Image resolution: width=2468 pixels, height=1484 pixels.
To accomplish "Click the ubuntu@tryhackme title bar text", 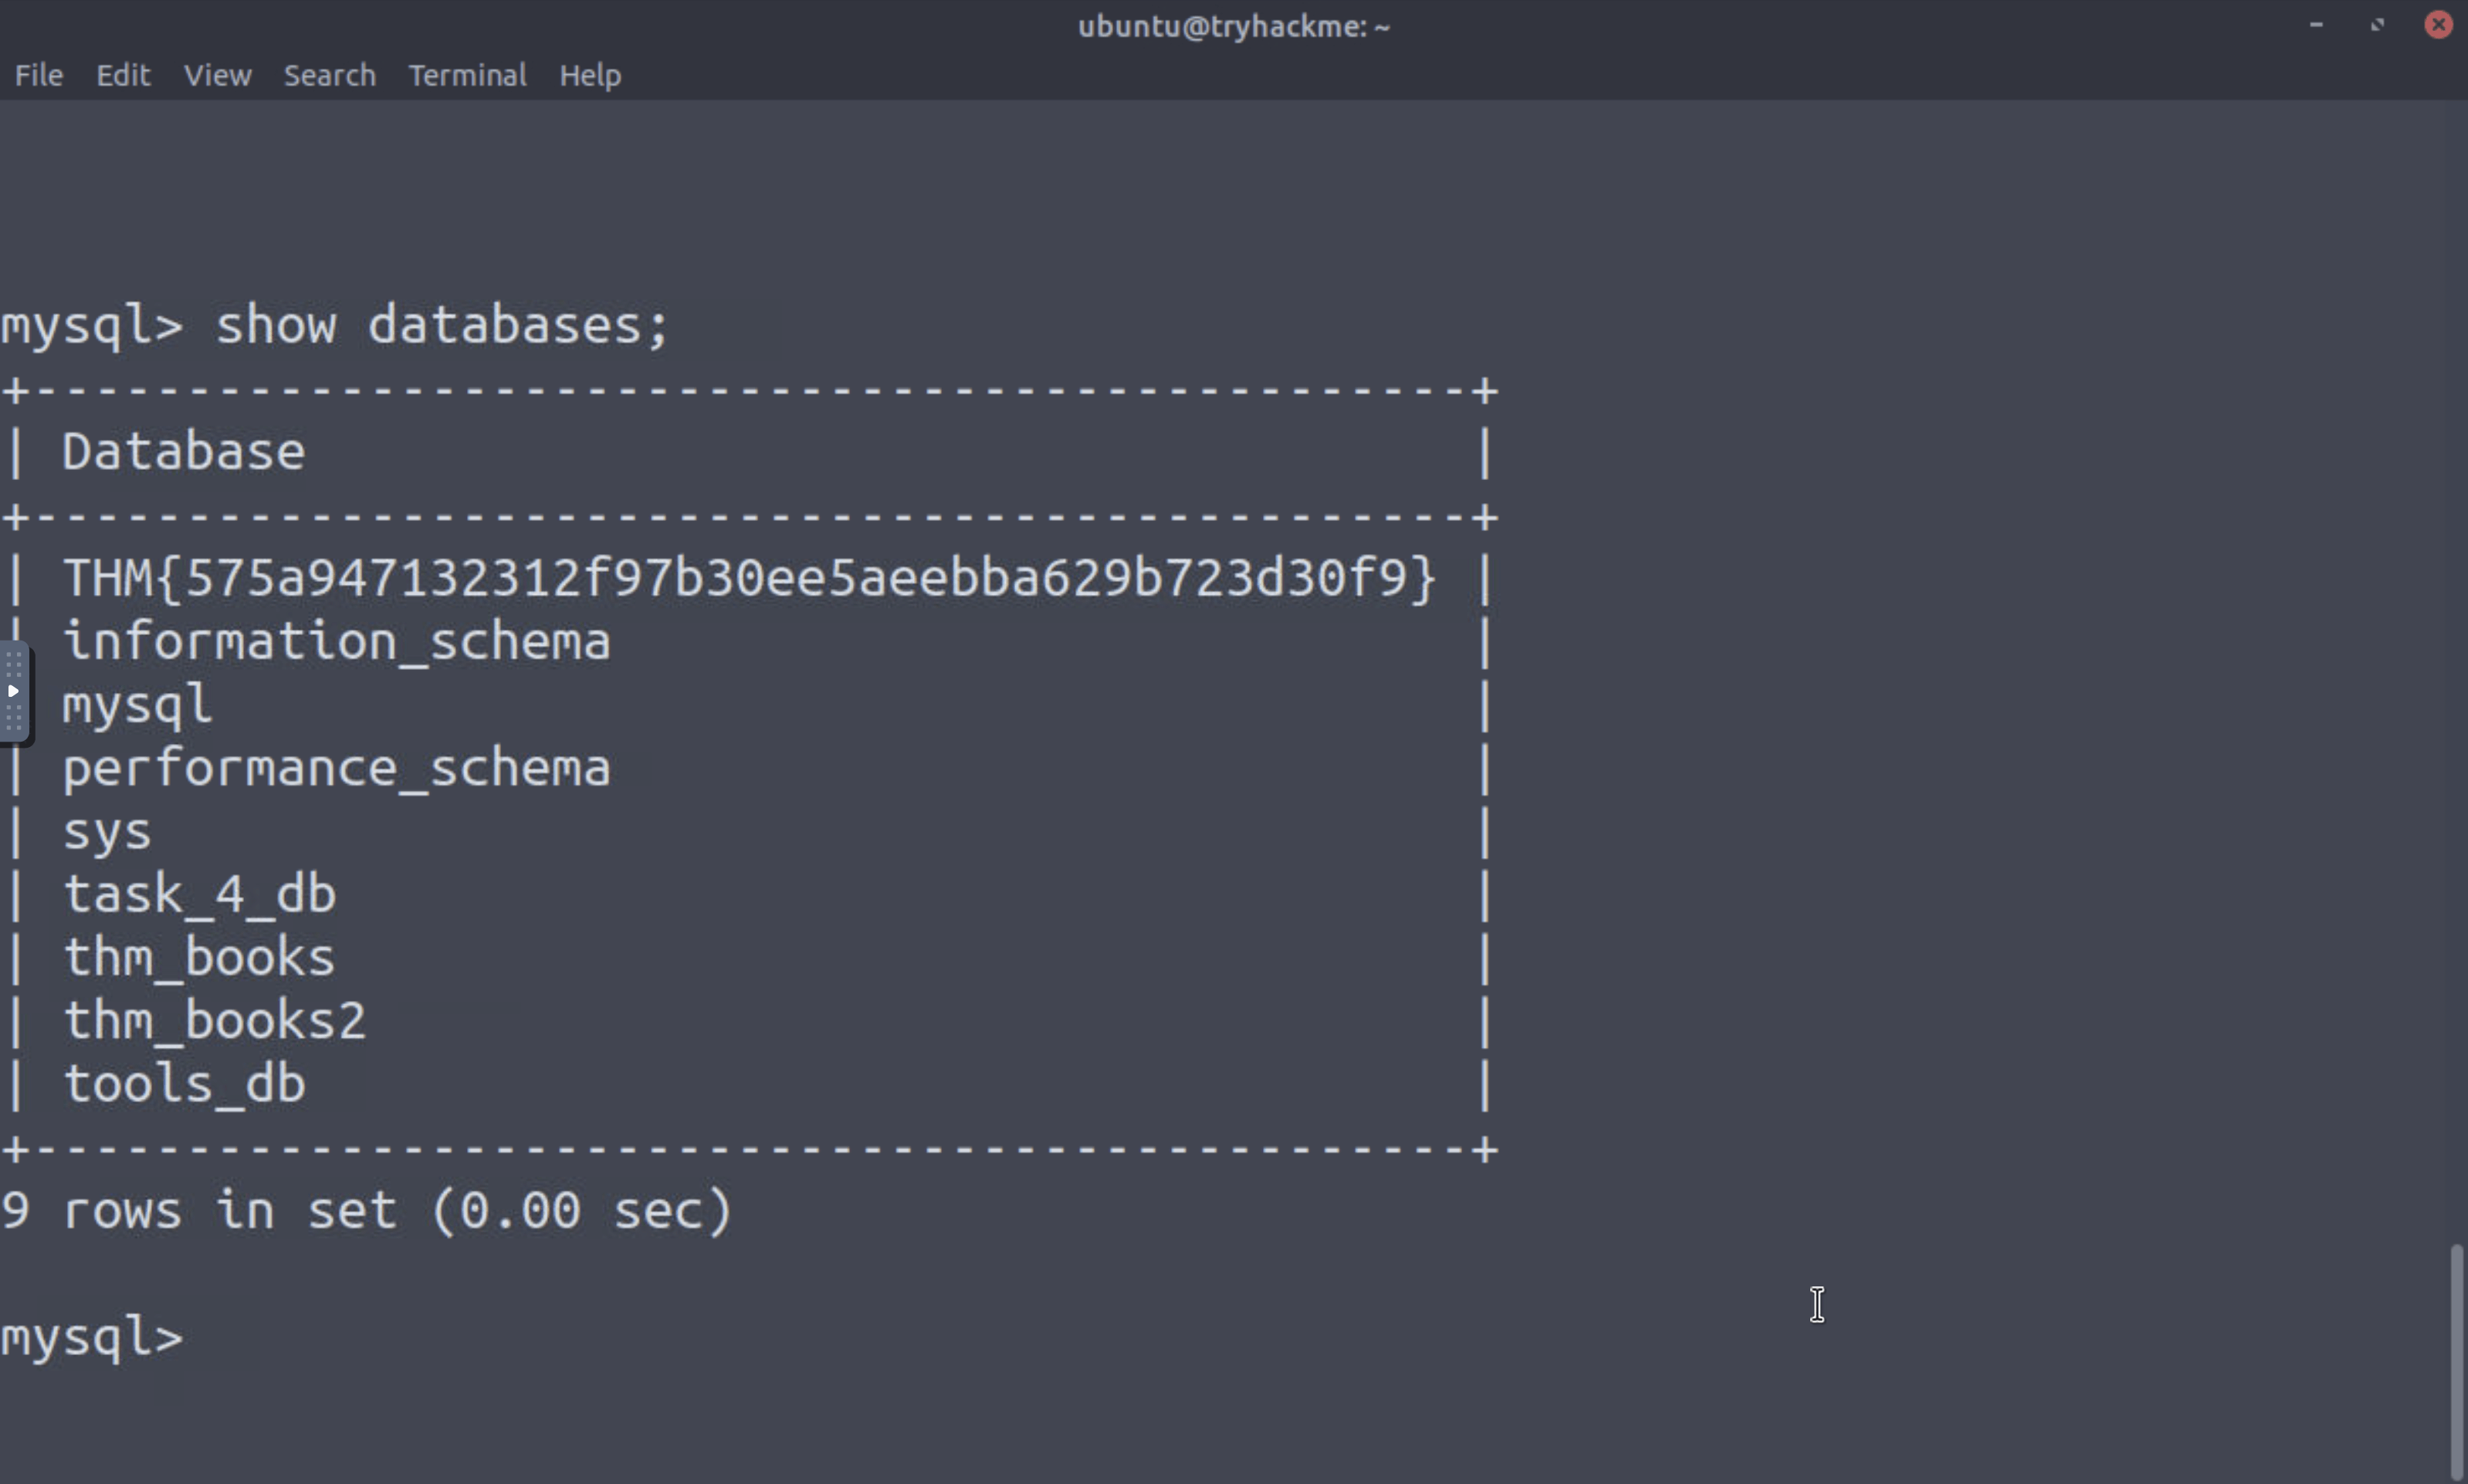I will (1234, 26).
